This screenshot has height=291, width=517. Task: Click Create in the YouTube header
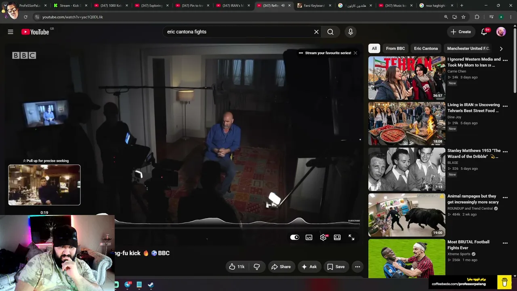[461, 32]
